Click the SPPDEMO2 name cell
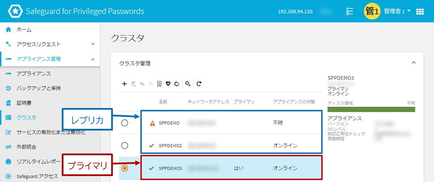Image resolution: width=434 pixels, height=182 pixels. 170,145
